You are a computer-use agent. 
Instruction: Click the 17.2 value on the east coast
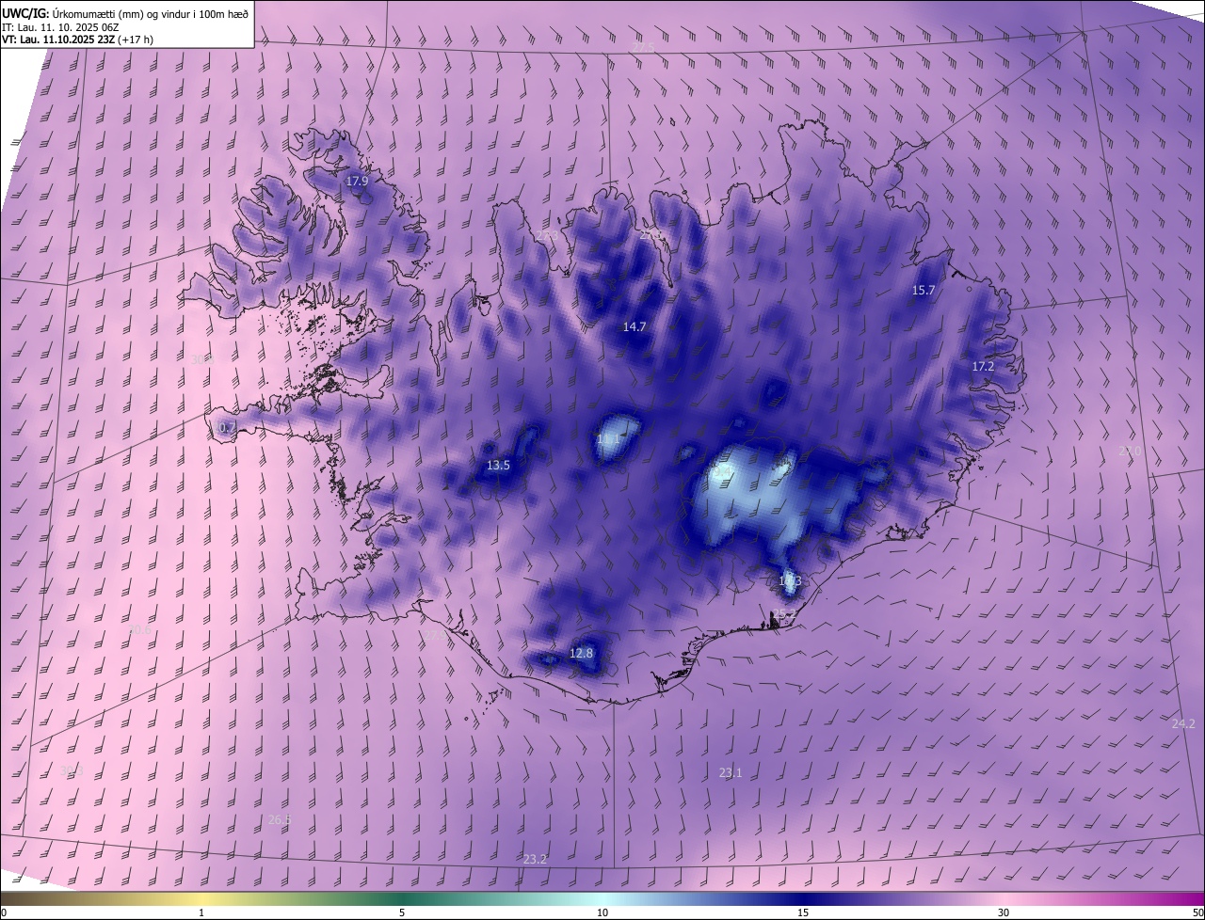(x=983, y=367)
